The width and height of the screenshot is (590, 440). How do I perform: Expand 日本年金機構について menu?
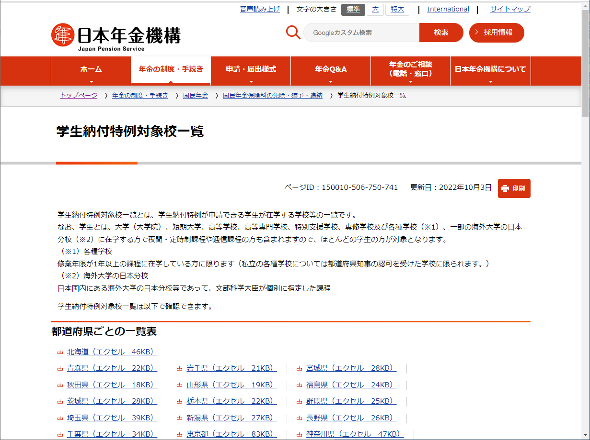(490, 71)
